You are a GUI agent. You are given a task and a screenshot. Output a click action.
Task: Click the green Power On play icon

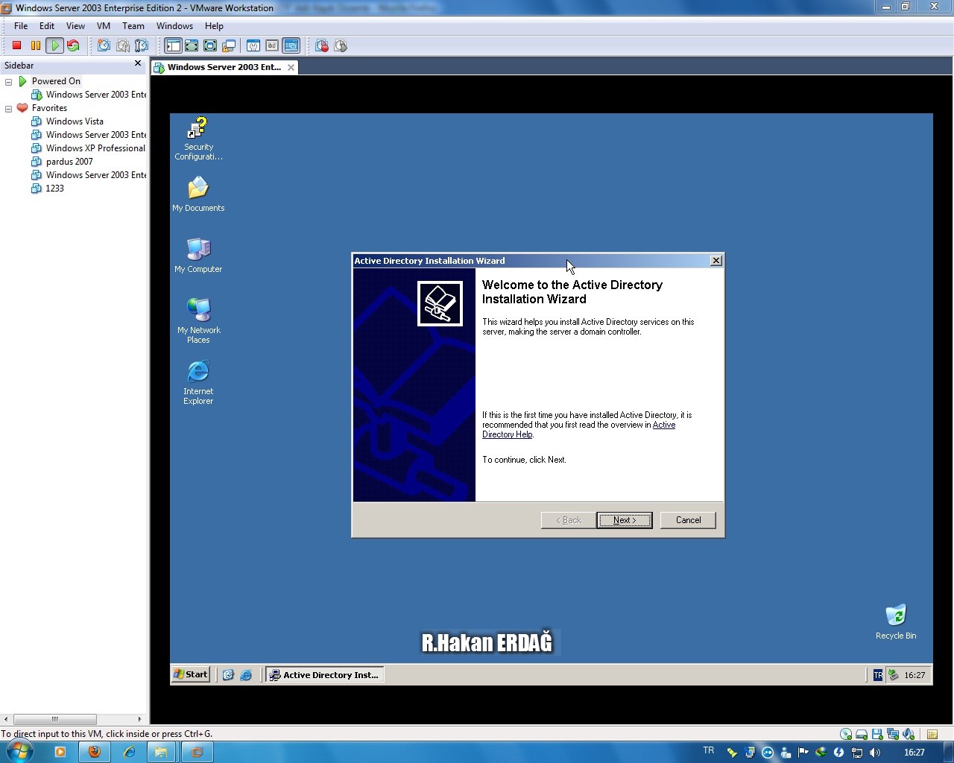tap(54, 45)
